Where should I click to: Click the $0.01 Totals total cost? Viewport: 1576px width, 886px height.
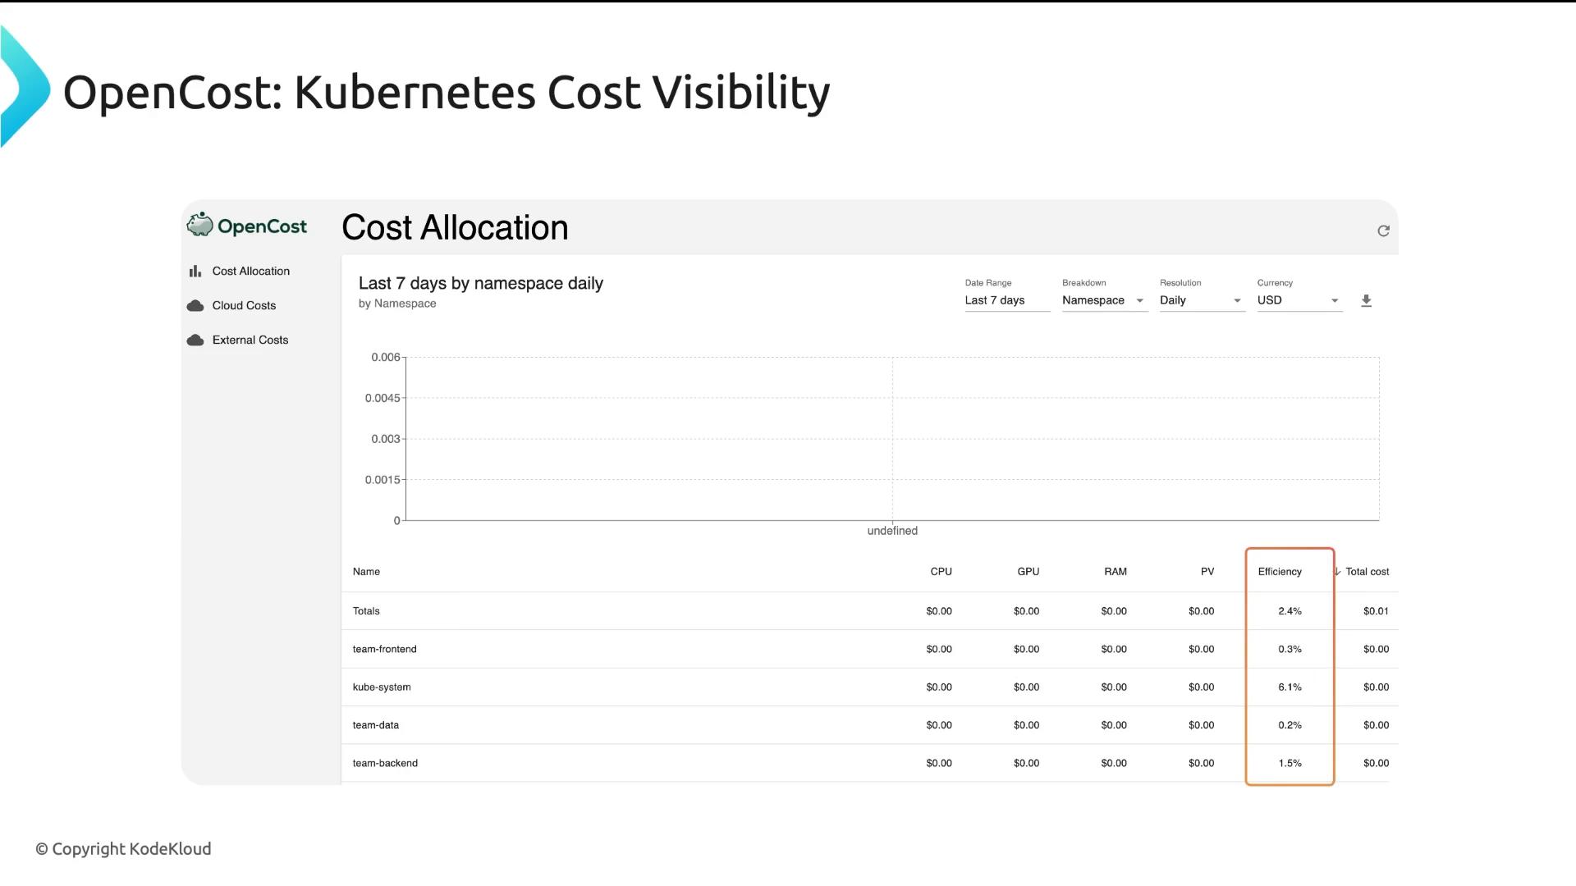[1376, 611]
